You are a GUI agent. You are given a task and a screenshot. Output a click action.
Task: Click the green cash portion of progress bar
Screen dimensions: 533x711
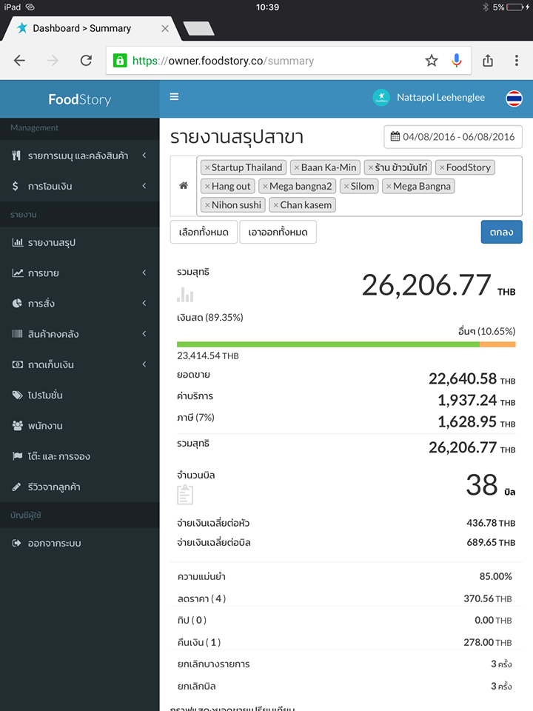[x=328, y=344]
